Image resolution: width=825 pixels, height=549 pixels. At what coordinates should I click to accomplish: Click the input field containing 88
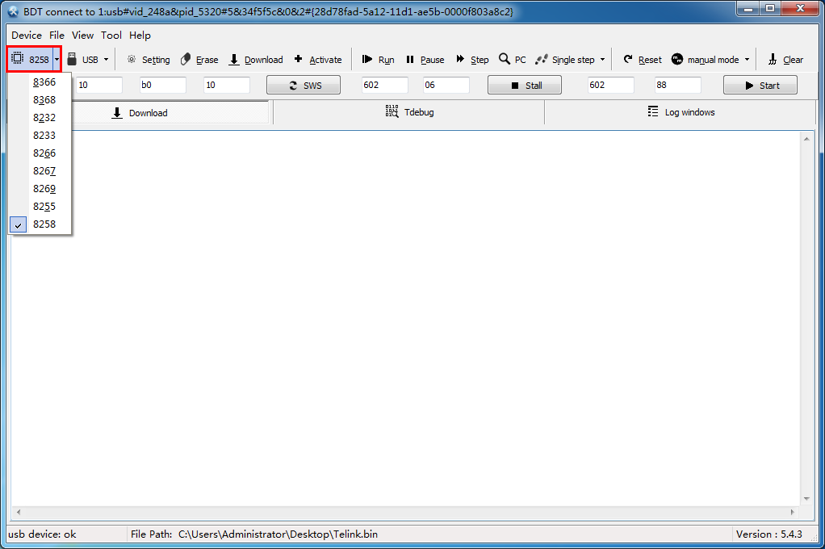coord(678,85)
